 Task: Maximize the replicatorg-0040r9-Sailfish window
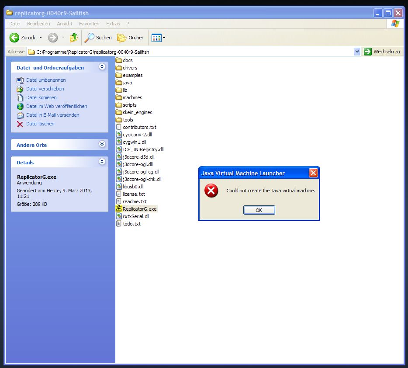(388, 13)
